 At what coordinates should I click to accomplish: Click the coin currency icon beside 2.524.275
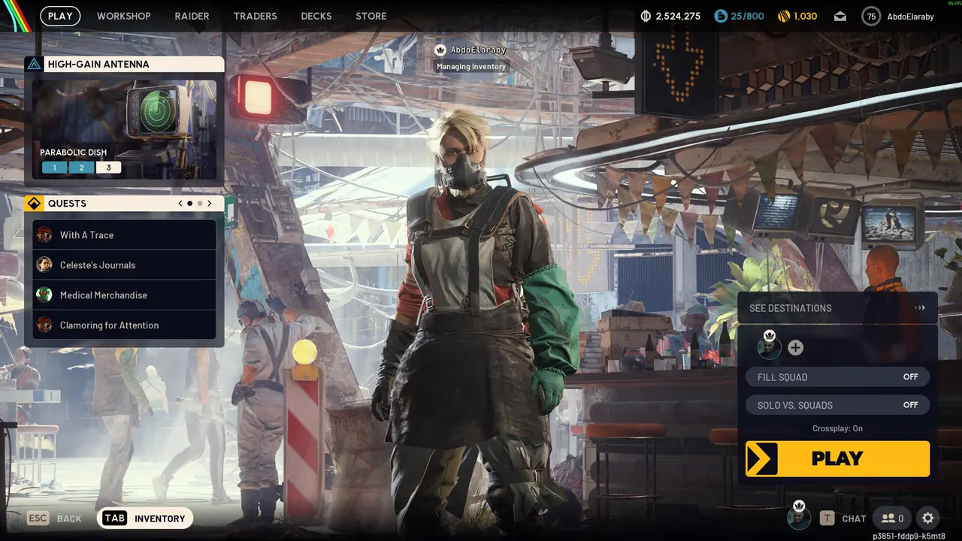(x=646, y=16)
